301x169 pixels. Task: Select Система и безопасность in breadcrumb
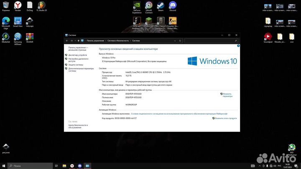[x=118, y=40]
